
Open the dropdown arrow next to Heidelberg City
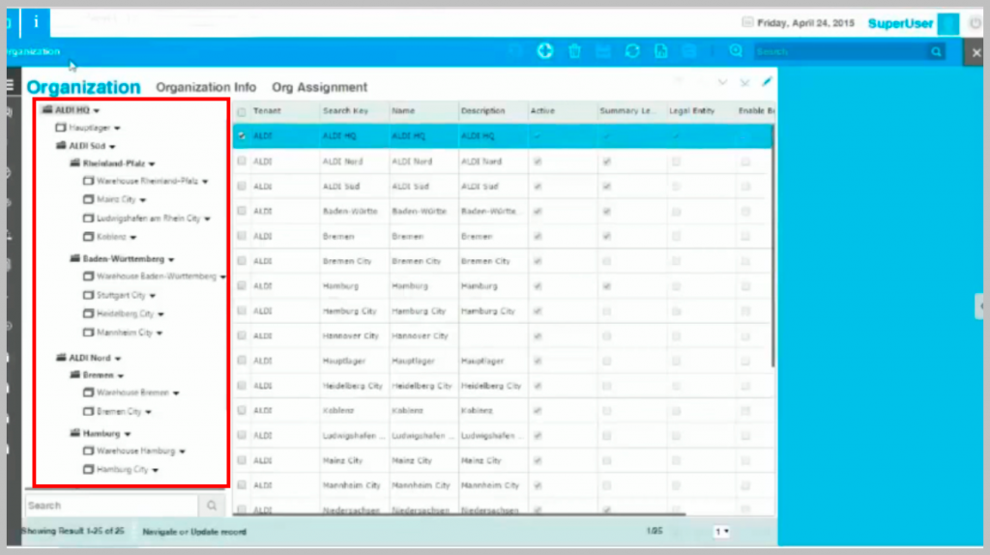pyautogui.click(x=161, y=314)
